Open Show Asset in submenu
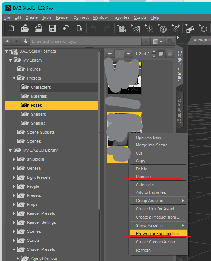211x261 pixels. [158, 225]
